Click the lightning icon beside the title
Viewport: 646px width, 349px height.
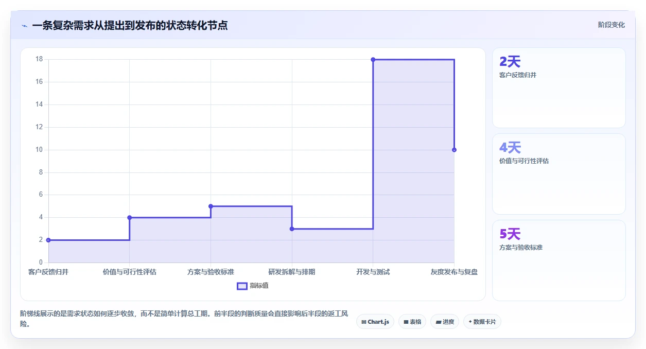coord(25,26)
